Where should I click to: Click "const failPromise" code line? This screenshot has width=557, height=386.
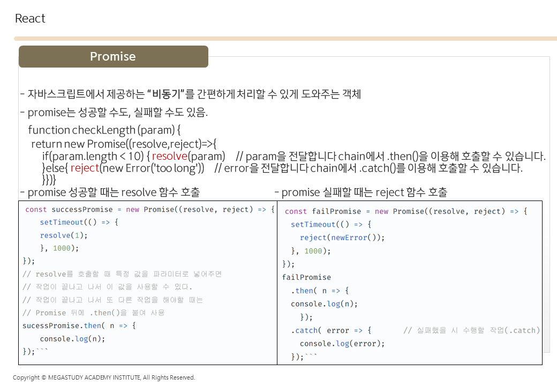pos(406,211)
